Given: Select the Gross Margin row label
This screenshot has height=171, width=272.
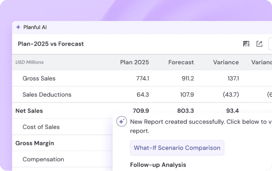Looking at the screenshot, I should (x=35, y=143).
